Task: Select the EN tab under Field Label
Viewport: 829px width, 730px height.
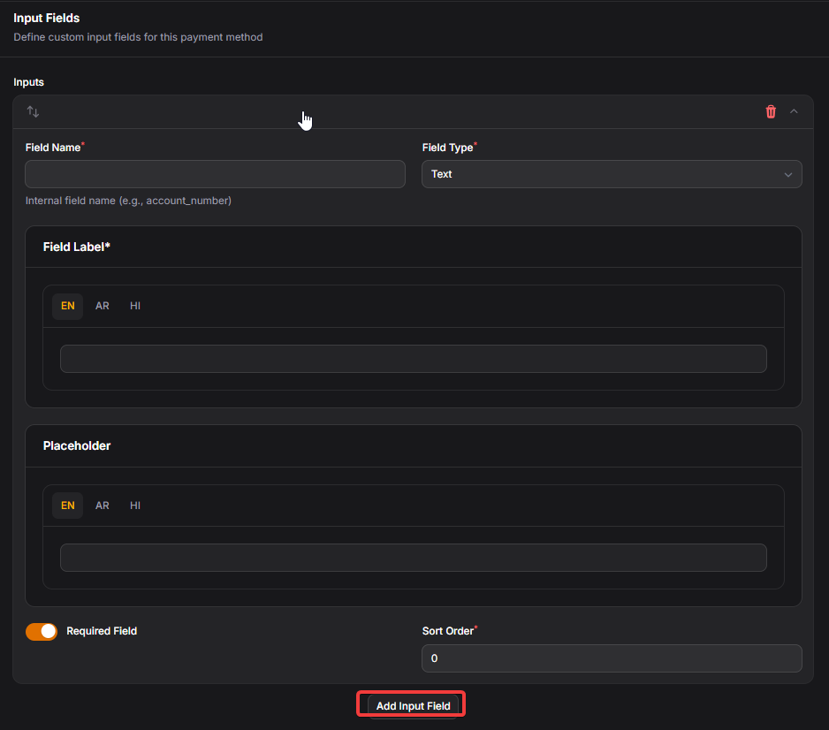Action: click(67, 306)
